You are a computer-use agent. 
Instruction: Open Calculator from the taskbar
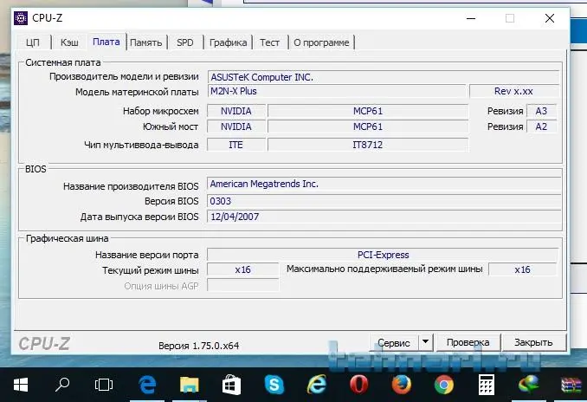tap(487, 385)
